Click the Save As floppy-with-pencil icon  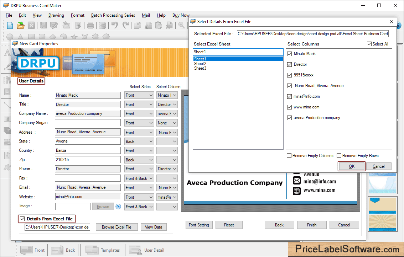pyautogui.click(x=54, y=25)
